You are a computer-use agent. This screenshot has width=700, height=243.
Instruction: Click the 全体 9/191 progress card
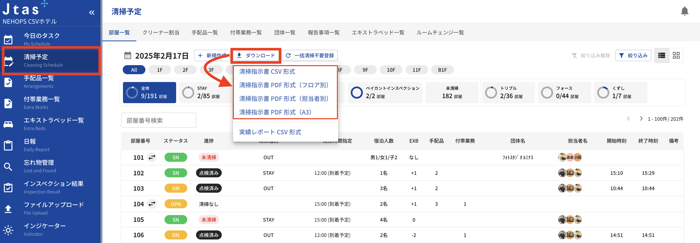pos(149,93)
